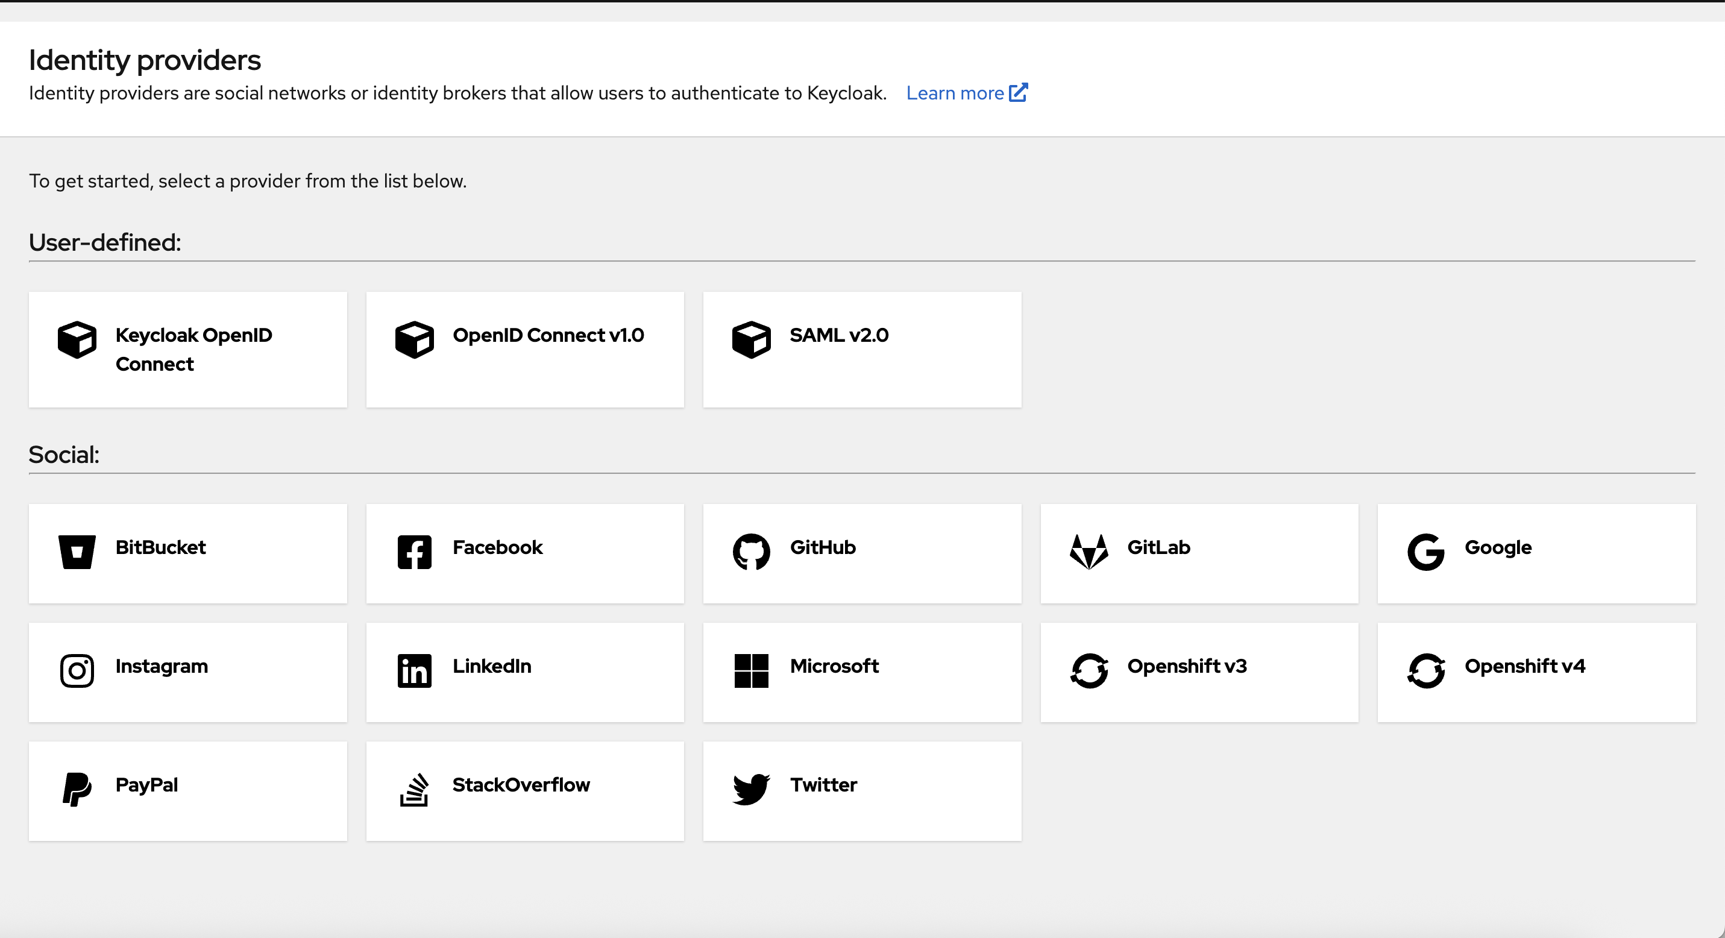The height and width of the screenshot is (938, 1725).
Task: Choose the GitLab provider label
Action: [1159, 547]
